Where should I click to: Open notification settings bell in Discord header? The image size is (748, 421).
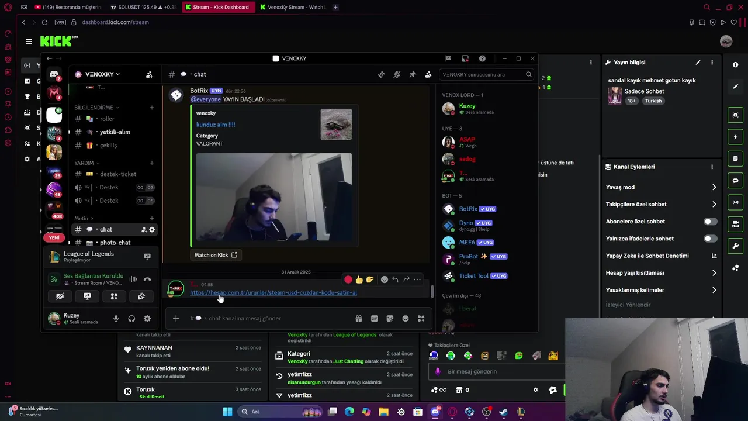click(397, 74)
